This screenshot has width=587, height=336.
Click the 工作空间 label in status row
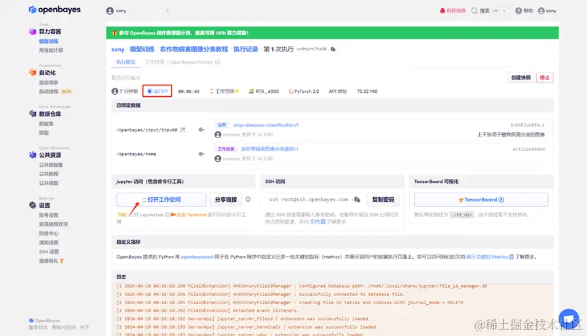tap(224, 91)
